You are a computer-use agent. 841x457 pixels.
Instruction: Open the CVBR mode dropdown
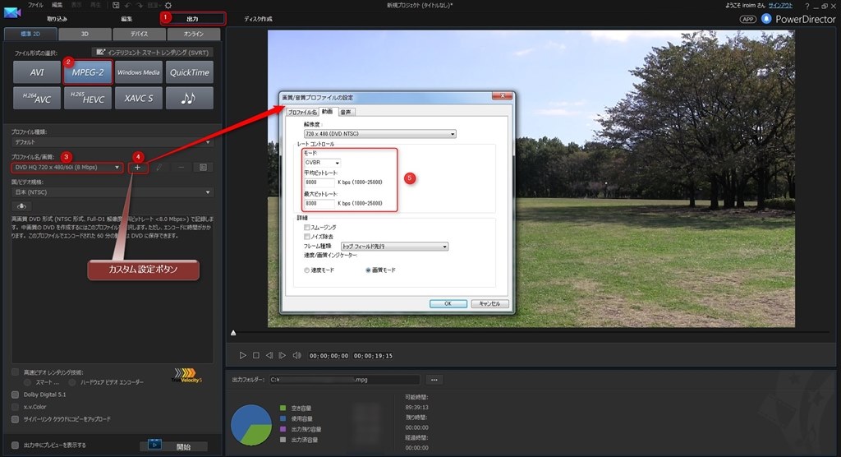322,162
